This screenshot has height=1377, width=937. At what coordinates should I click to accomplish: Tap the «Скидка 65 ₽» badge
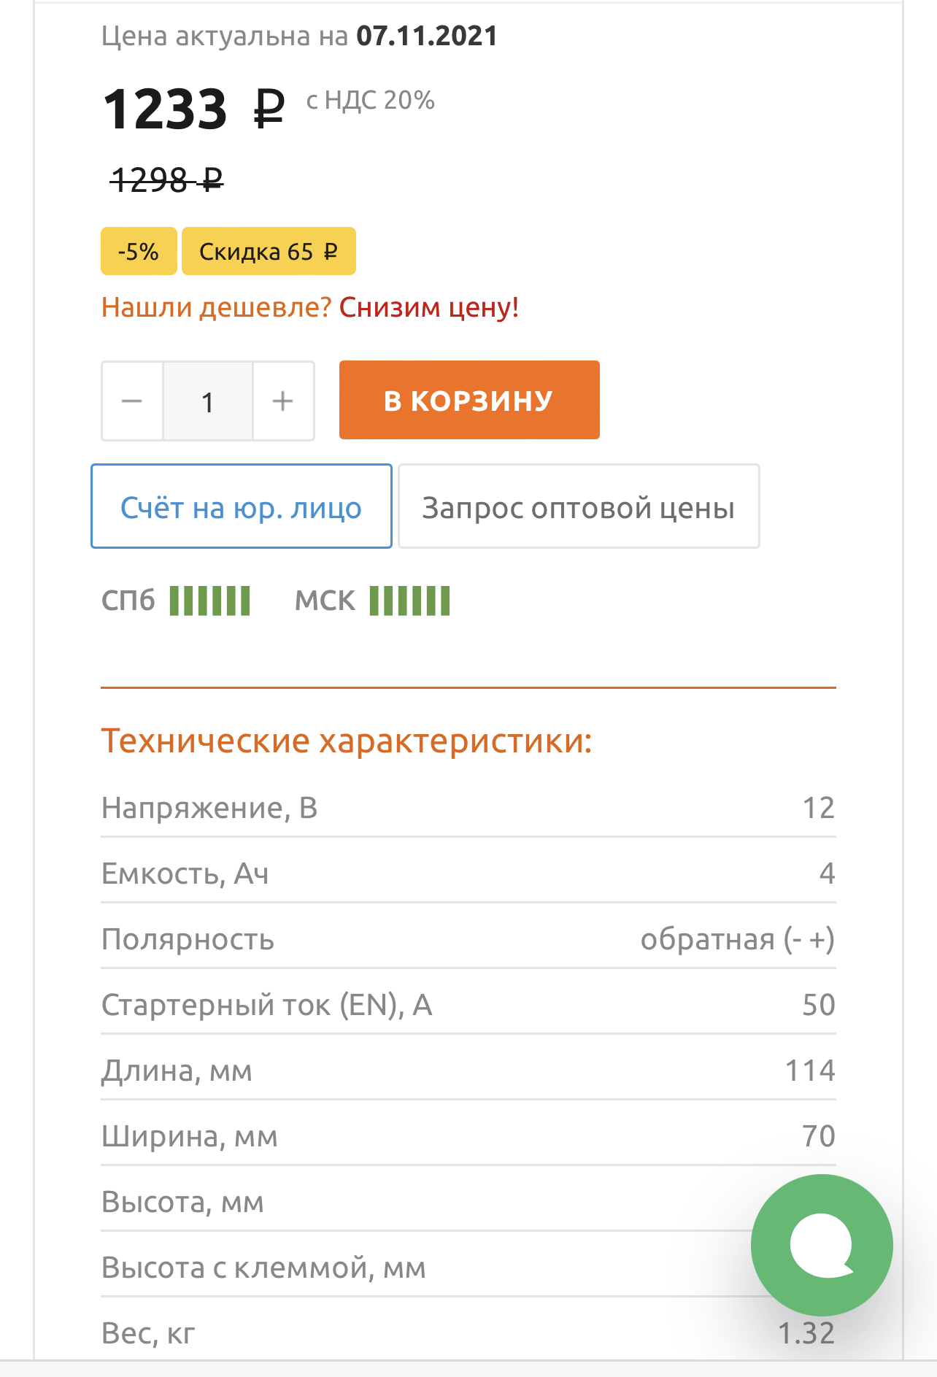pyautogui.click(x=269, y=252)
